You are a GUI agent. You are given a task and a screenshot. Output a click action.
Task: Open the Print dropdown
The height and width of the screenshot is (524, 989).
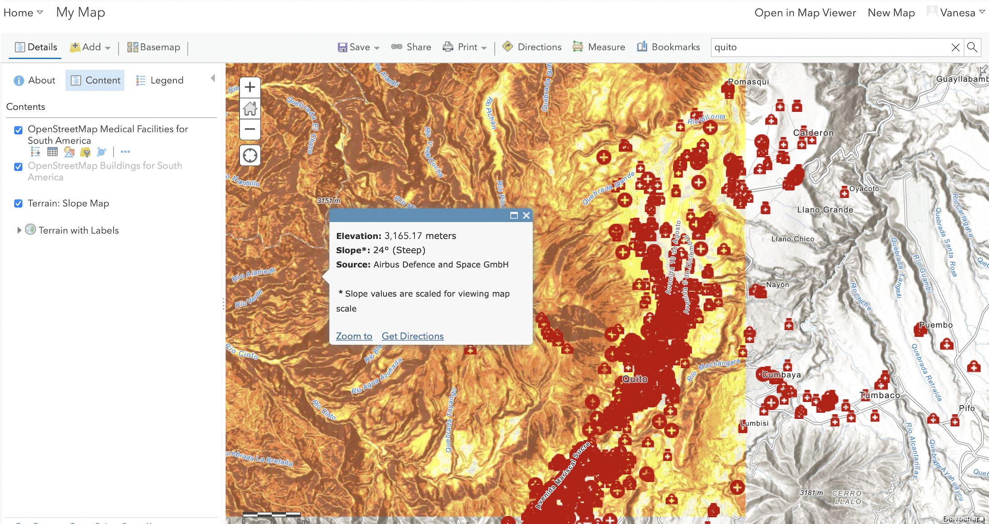[464, 47]
